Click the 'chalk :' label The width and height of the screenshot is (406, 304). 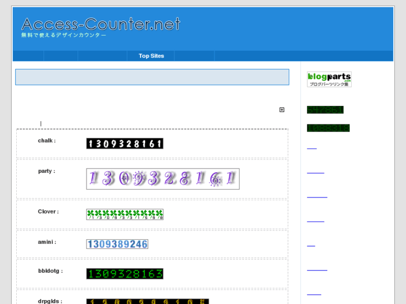coord(47,141)
